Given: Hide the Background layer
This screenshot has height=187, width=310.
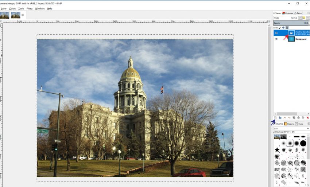Looking at the screenshot, I should tap(276, 39).
